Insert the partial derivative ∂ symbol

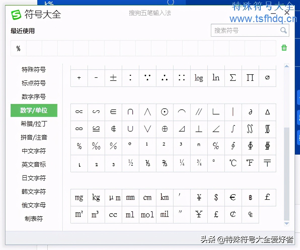tap(250, 112)
